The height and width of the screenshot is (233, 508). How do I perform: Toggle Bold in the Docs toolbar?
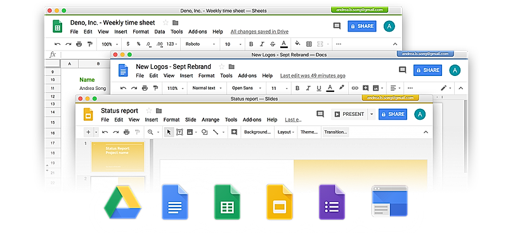[x=297, y=88]
